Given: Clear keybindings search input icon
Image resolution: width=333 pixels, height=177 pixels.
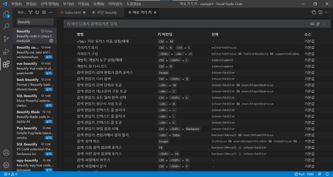Looking at the screenshot, I should click(x=324, y=24).
